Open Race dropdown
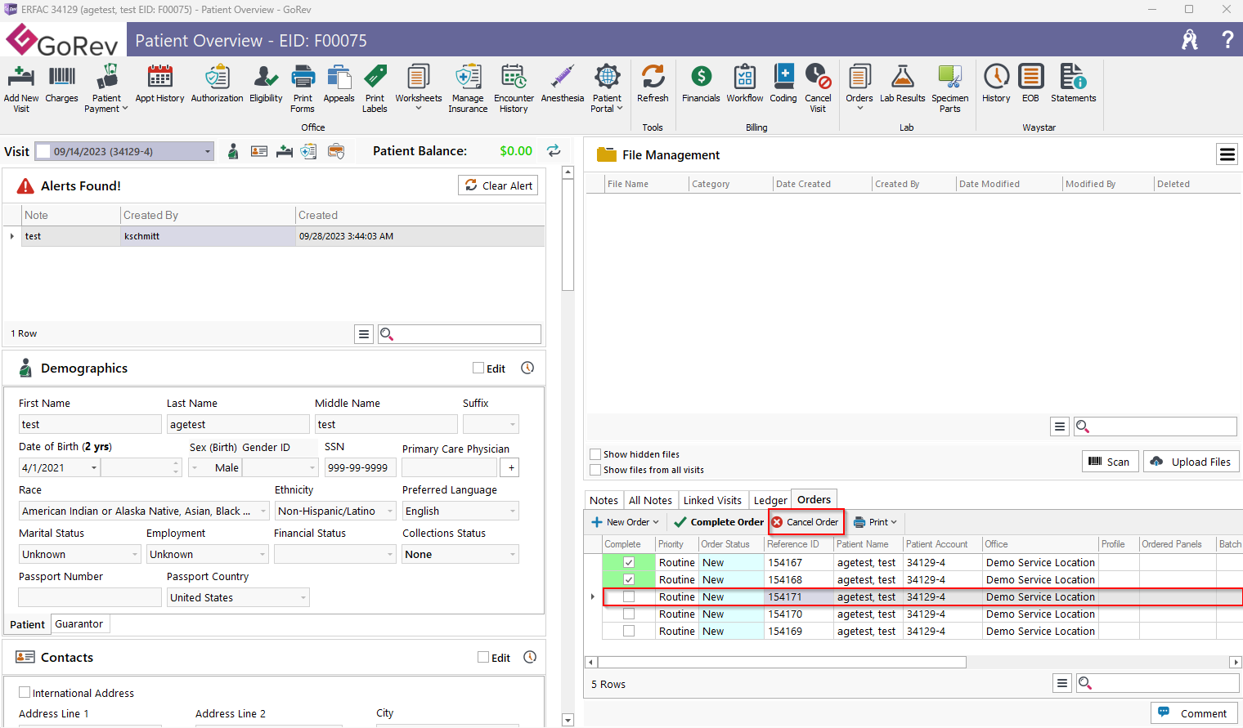The height and width of the screenshot is (728, 1243). [263, 511]
